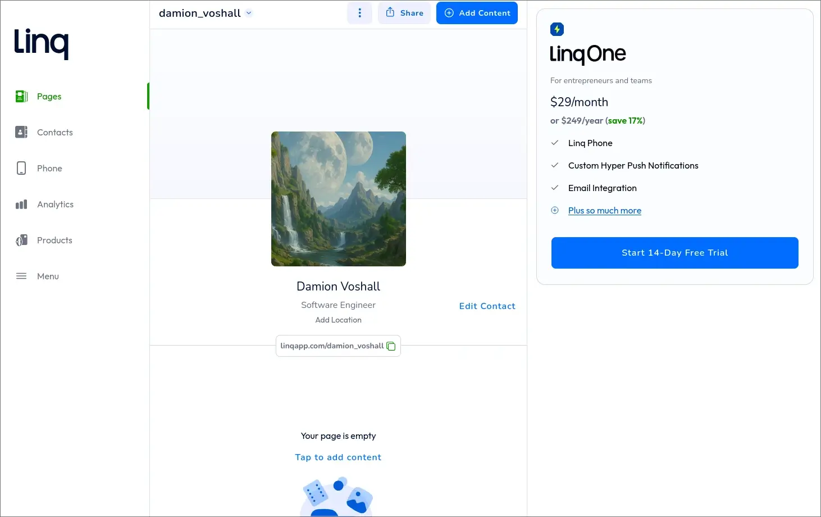
Task: Expand the damion_voshall page selector
Action: click(x=249, y=13)
